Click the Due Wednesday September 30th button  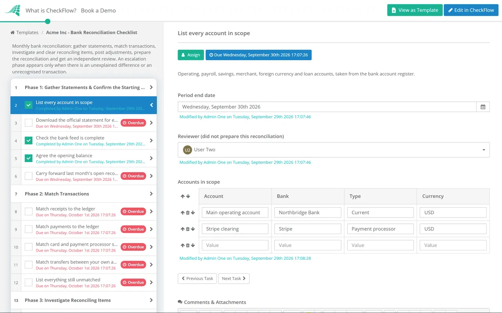[x=258, y=55]
